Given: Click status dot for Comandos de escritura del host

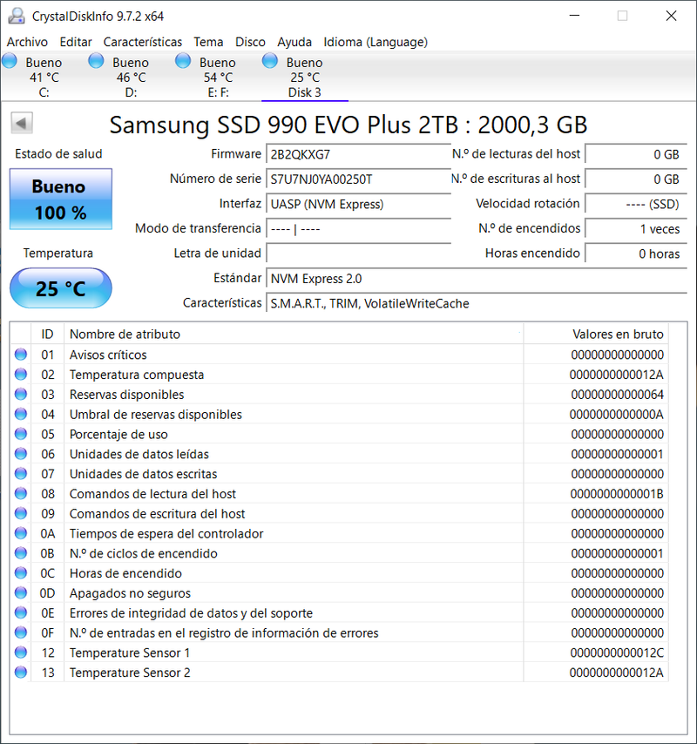Looking at the screenshot, I should [20, 513].
